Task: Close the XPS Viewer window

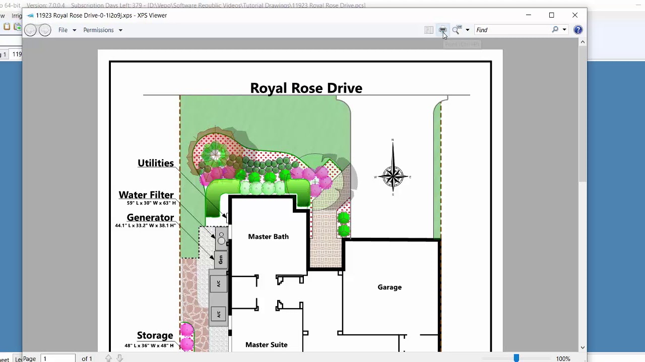Action: 575,15
